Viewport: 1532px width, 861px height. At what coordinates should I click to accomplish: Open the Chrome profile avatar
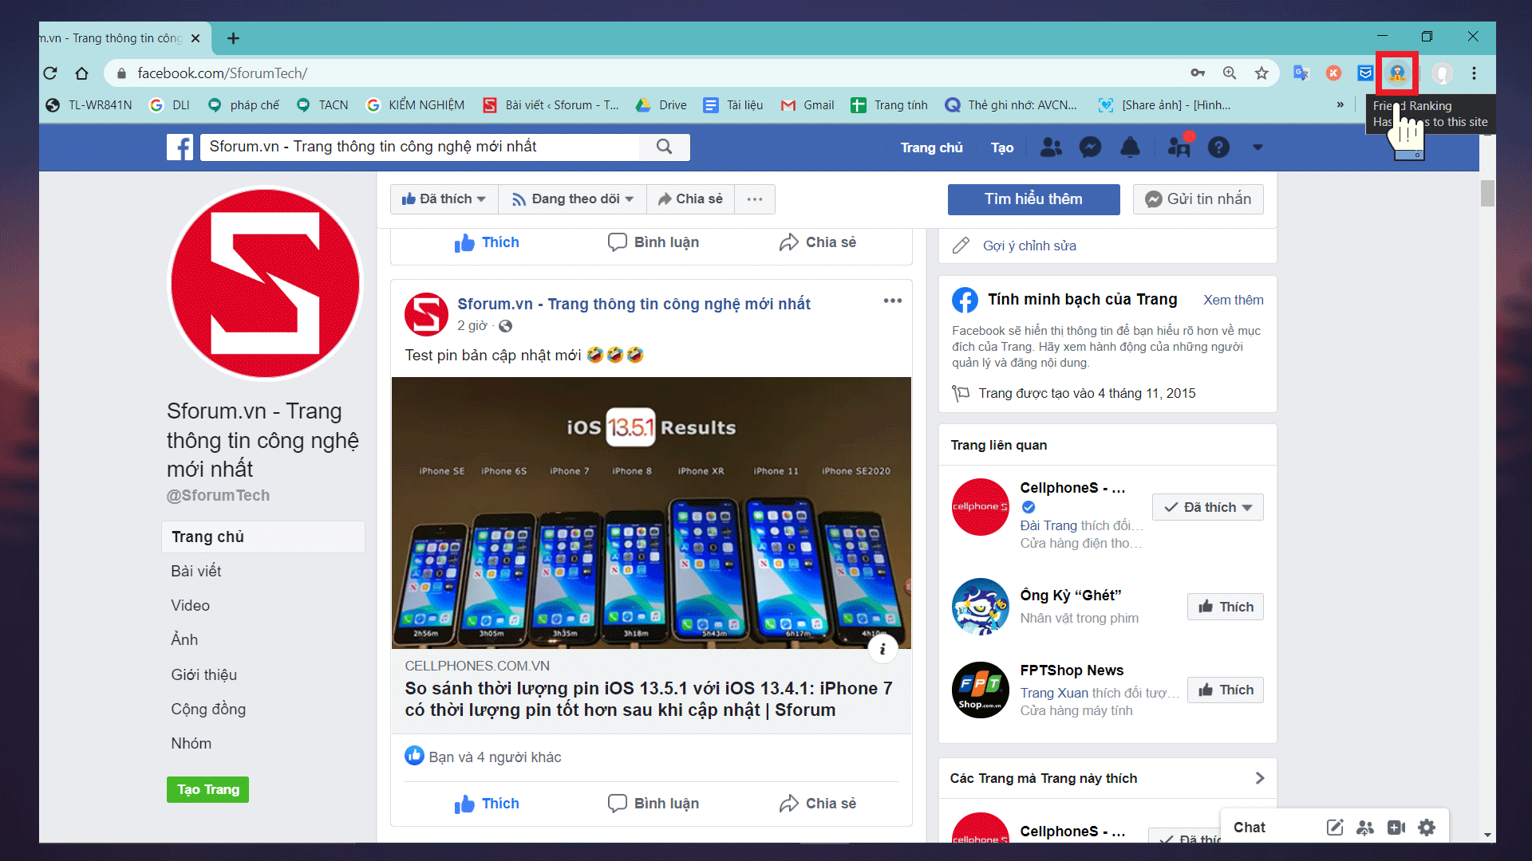coord(1442,73)
